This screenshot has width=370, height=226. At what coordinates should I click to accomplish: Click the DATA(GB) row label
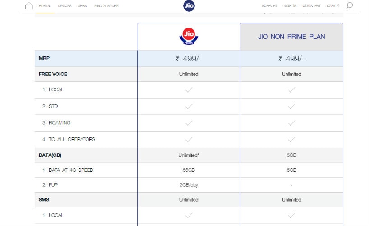coord(50,155)
